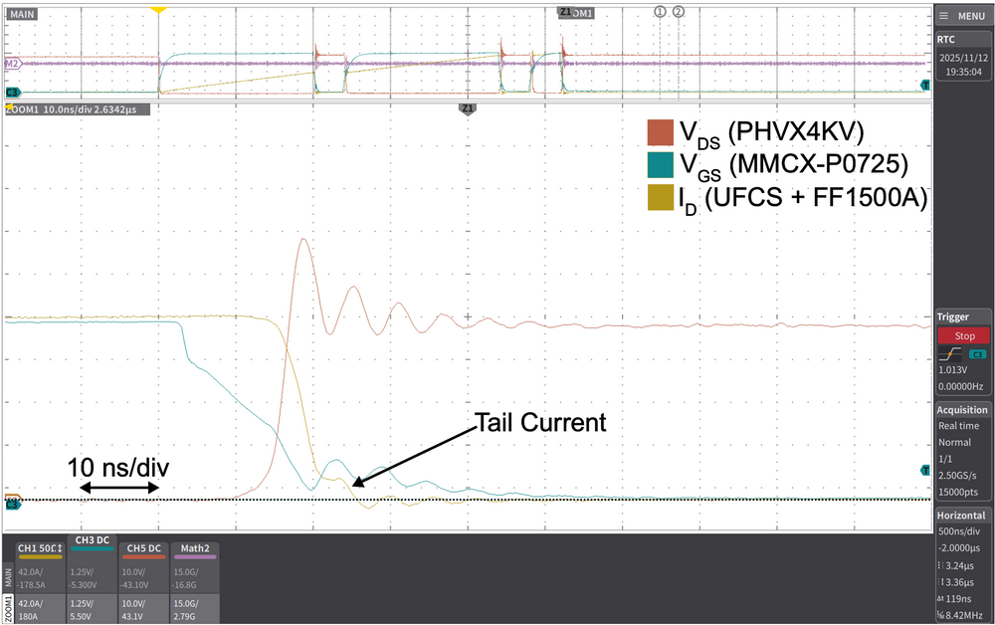Click the circled ① event marker
Viewport: 995px width, 625px height.
[x=660, y=13]
